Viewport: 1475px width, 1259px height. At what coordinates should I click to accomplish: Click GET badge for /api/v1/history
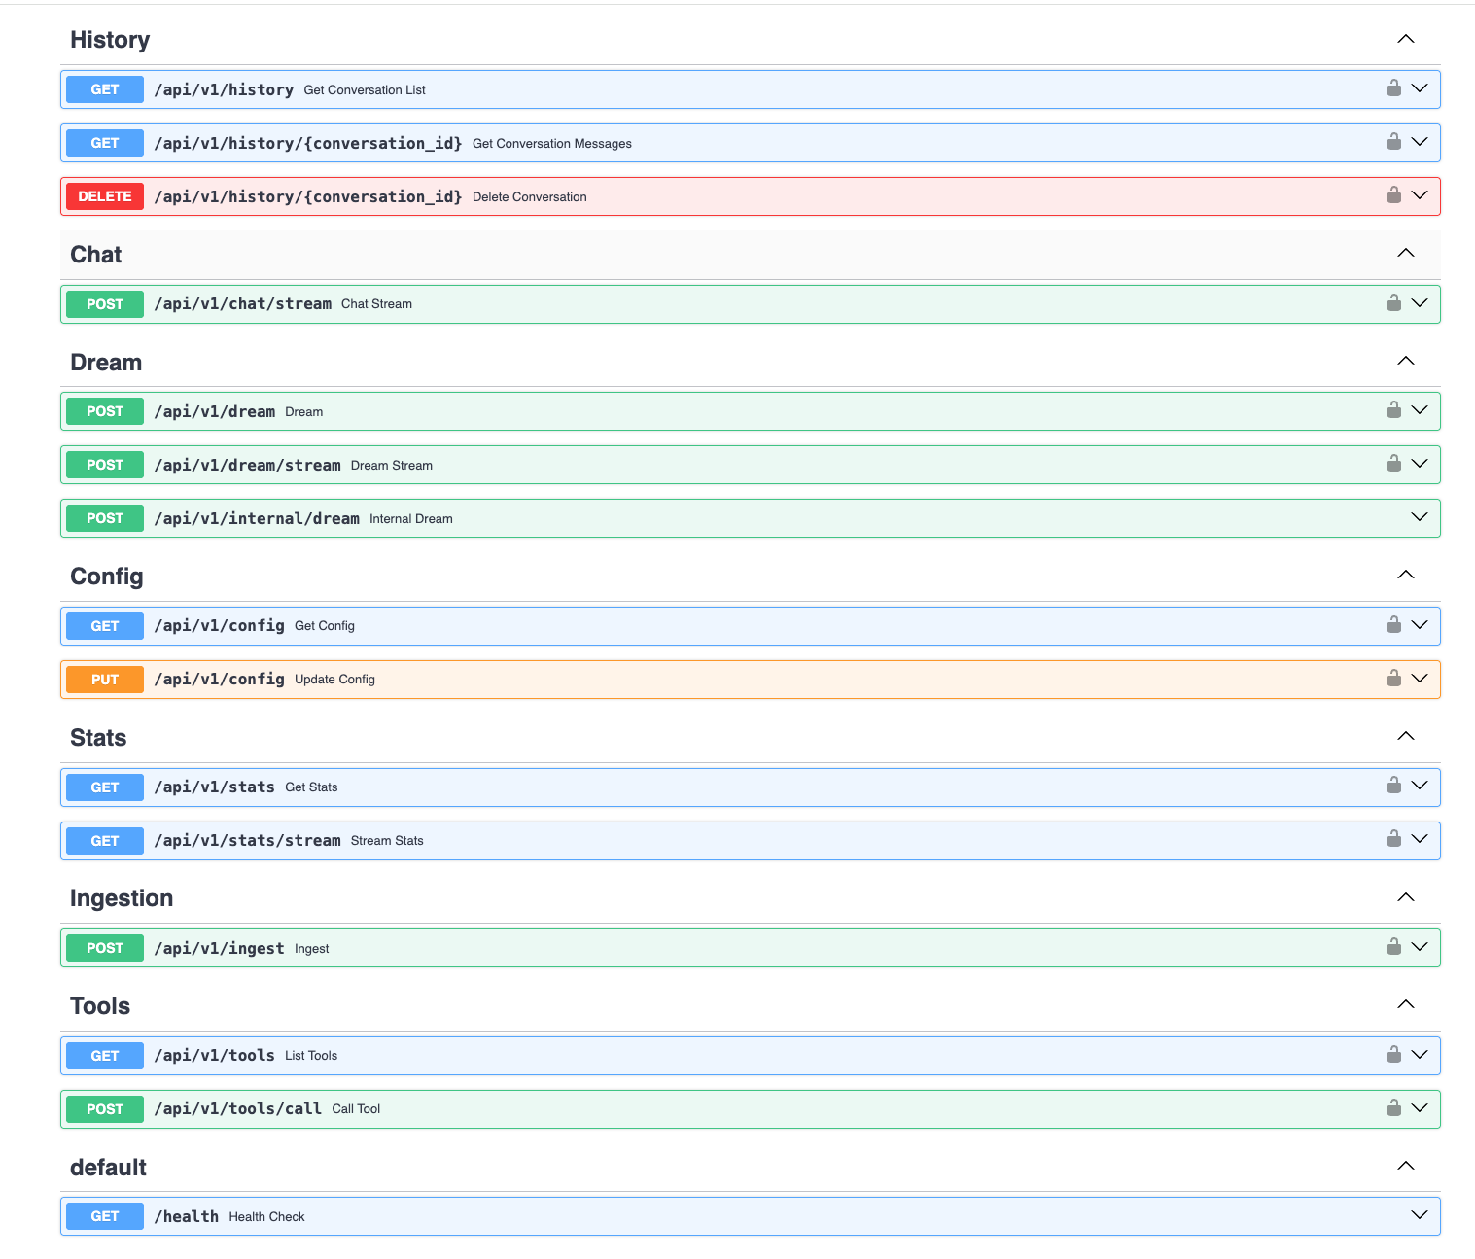(105, 89)
